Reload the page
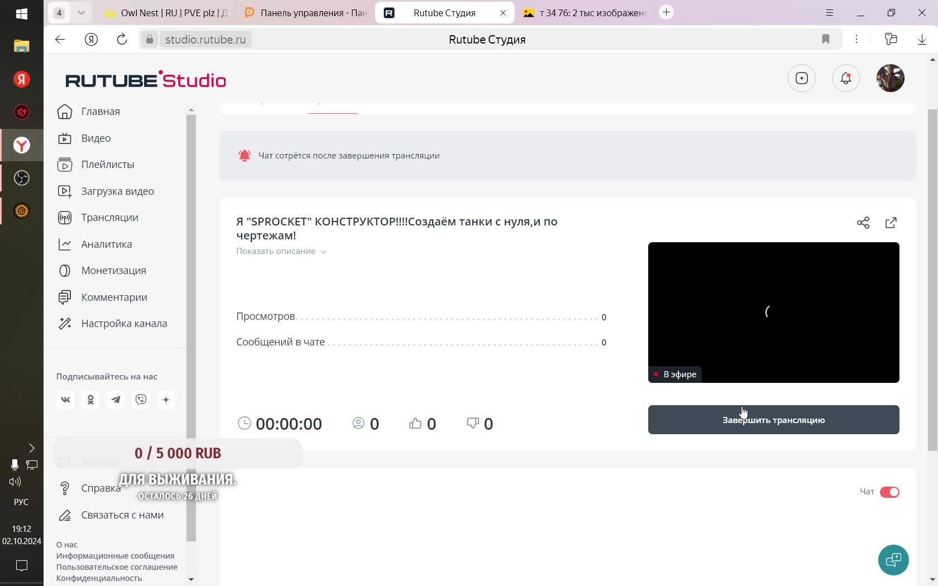The width and height of the screenshot is (938, 586). 122,40
